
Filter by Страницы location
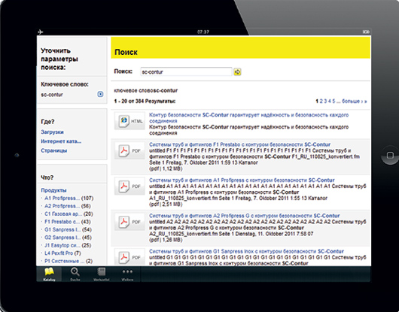pos(54,150)
